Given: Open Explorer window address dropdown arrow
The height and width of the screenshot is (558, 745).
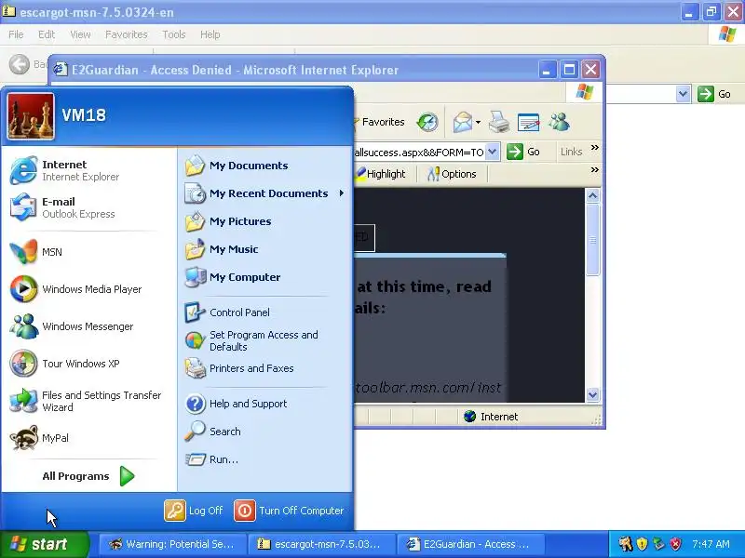Looking at the screenshot, I should (684, 94).
